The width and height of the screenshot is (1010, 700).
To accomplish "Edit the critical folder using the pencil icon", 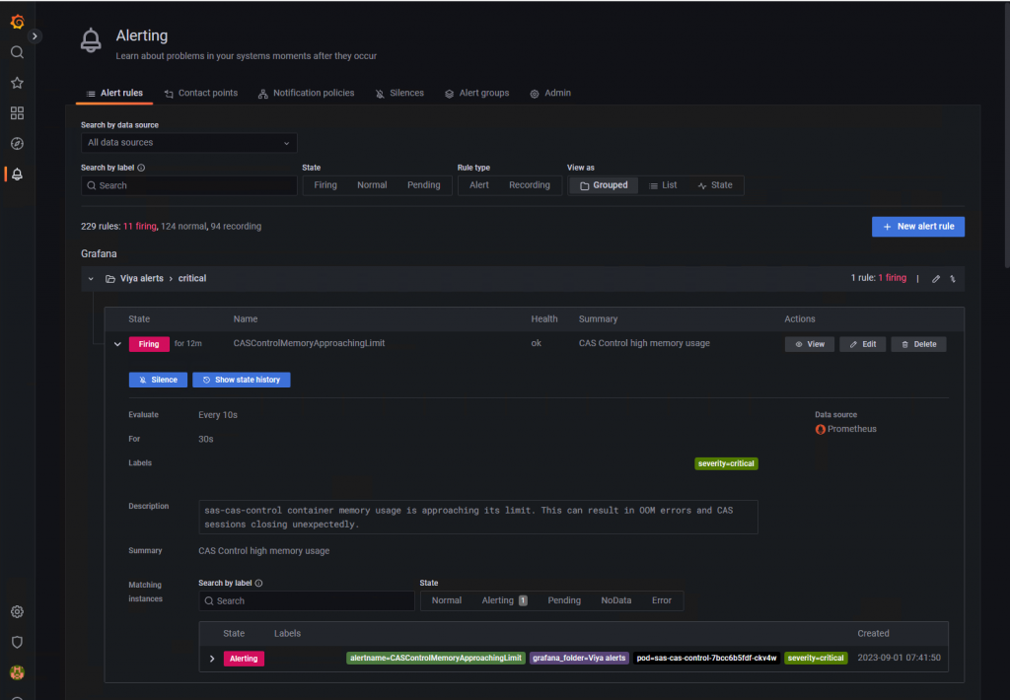I will tap(935, 278).
